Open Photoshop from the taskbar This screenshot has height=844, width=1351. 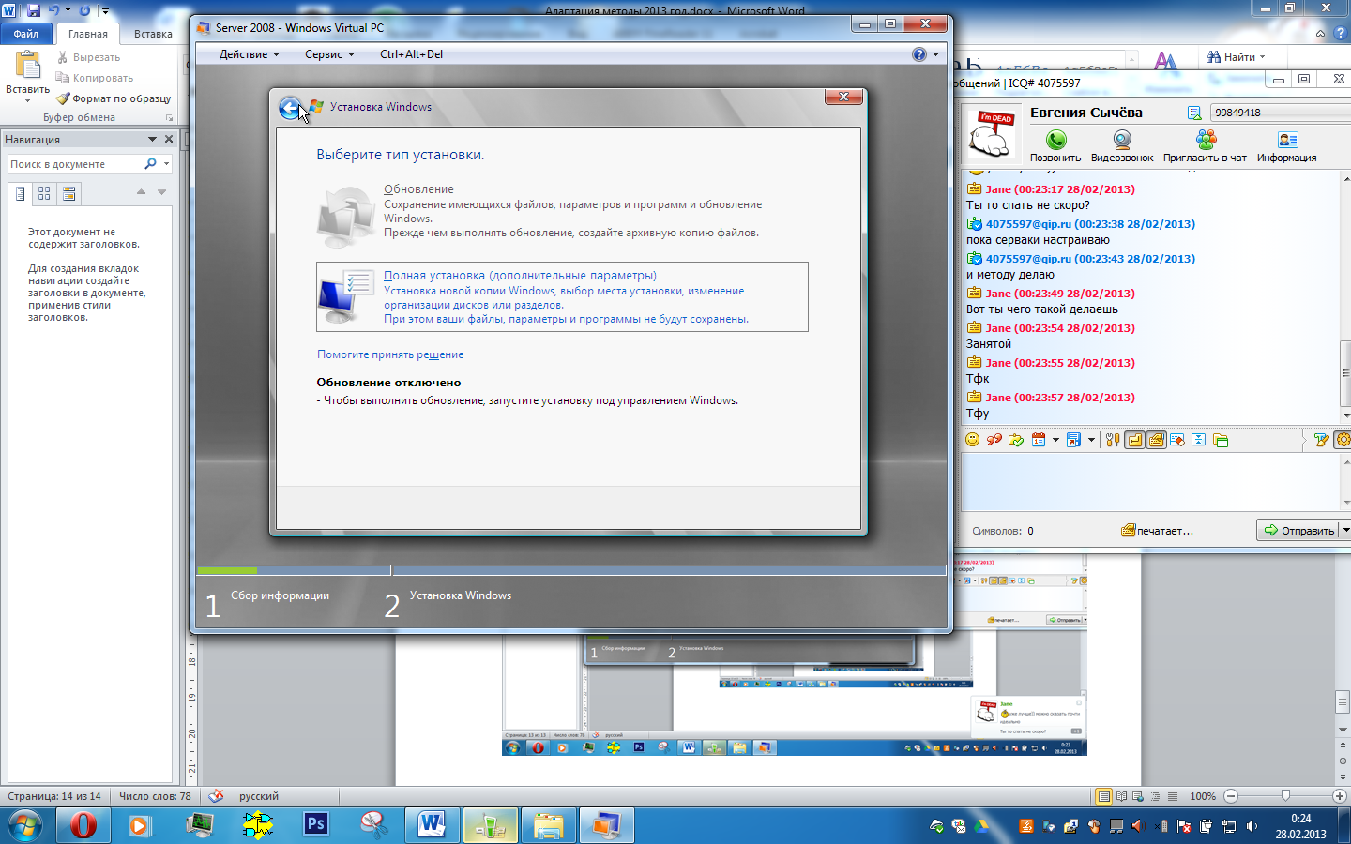(316, 825)
